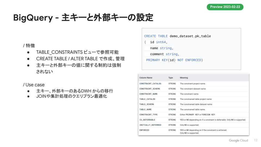Click the code line PRIMARY KEY(id) NOT ENFORCED
This screenshot has width=261, height=147.
(x=175, y=60)
